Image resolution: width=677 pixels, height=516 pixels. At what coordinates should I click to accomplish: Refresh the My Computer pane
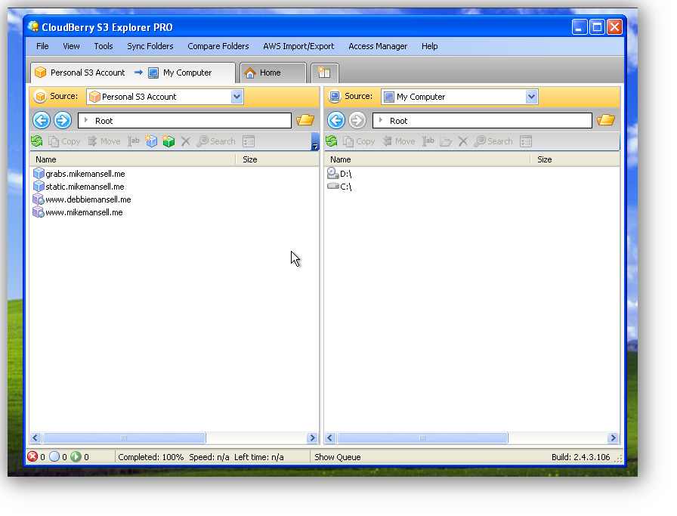[331, 141]
